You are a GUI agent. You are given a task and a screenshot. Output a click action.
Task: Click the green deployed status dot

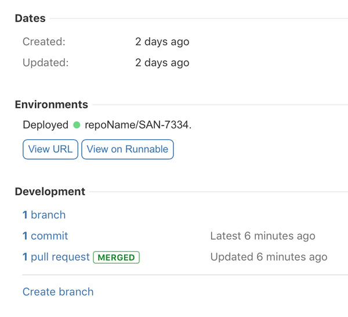coord(77,125)
